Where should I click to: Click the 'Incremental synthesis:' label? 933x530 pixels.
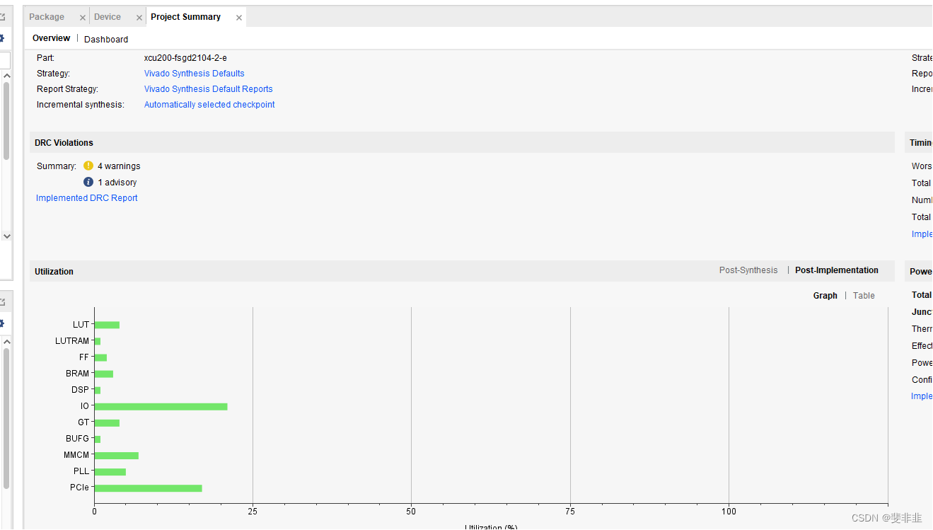(81, 105)
